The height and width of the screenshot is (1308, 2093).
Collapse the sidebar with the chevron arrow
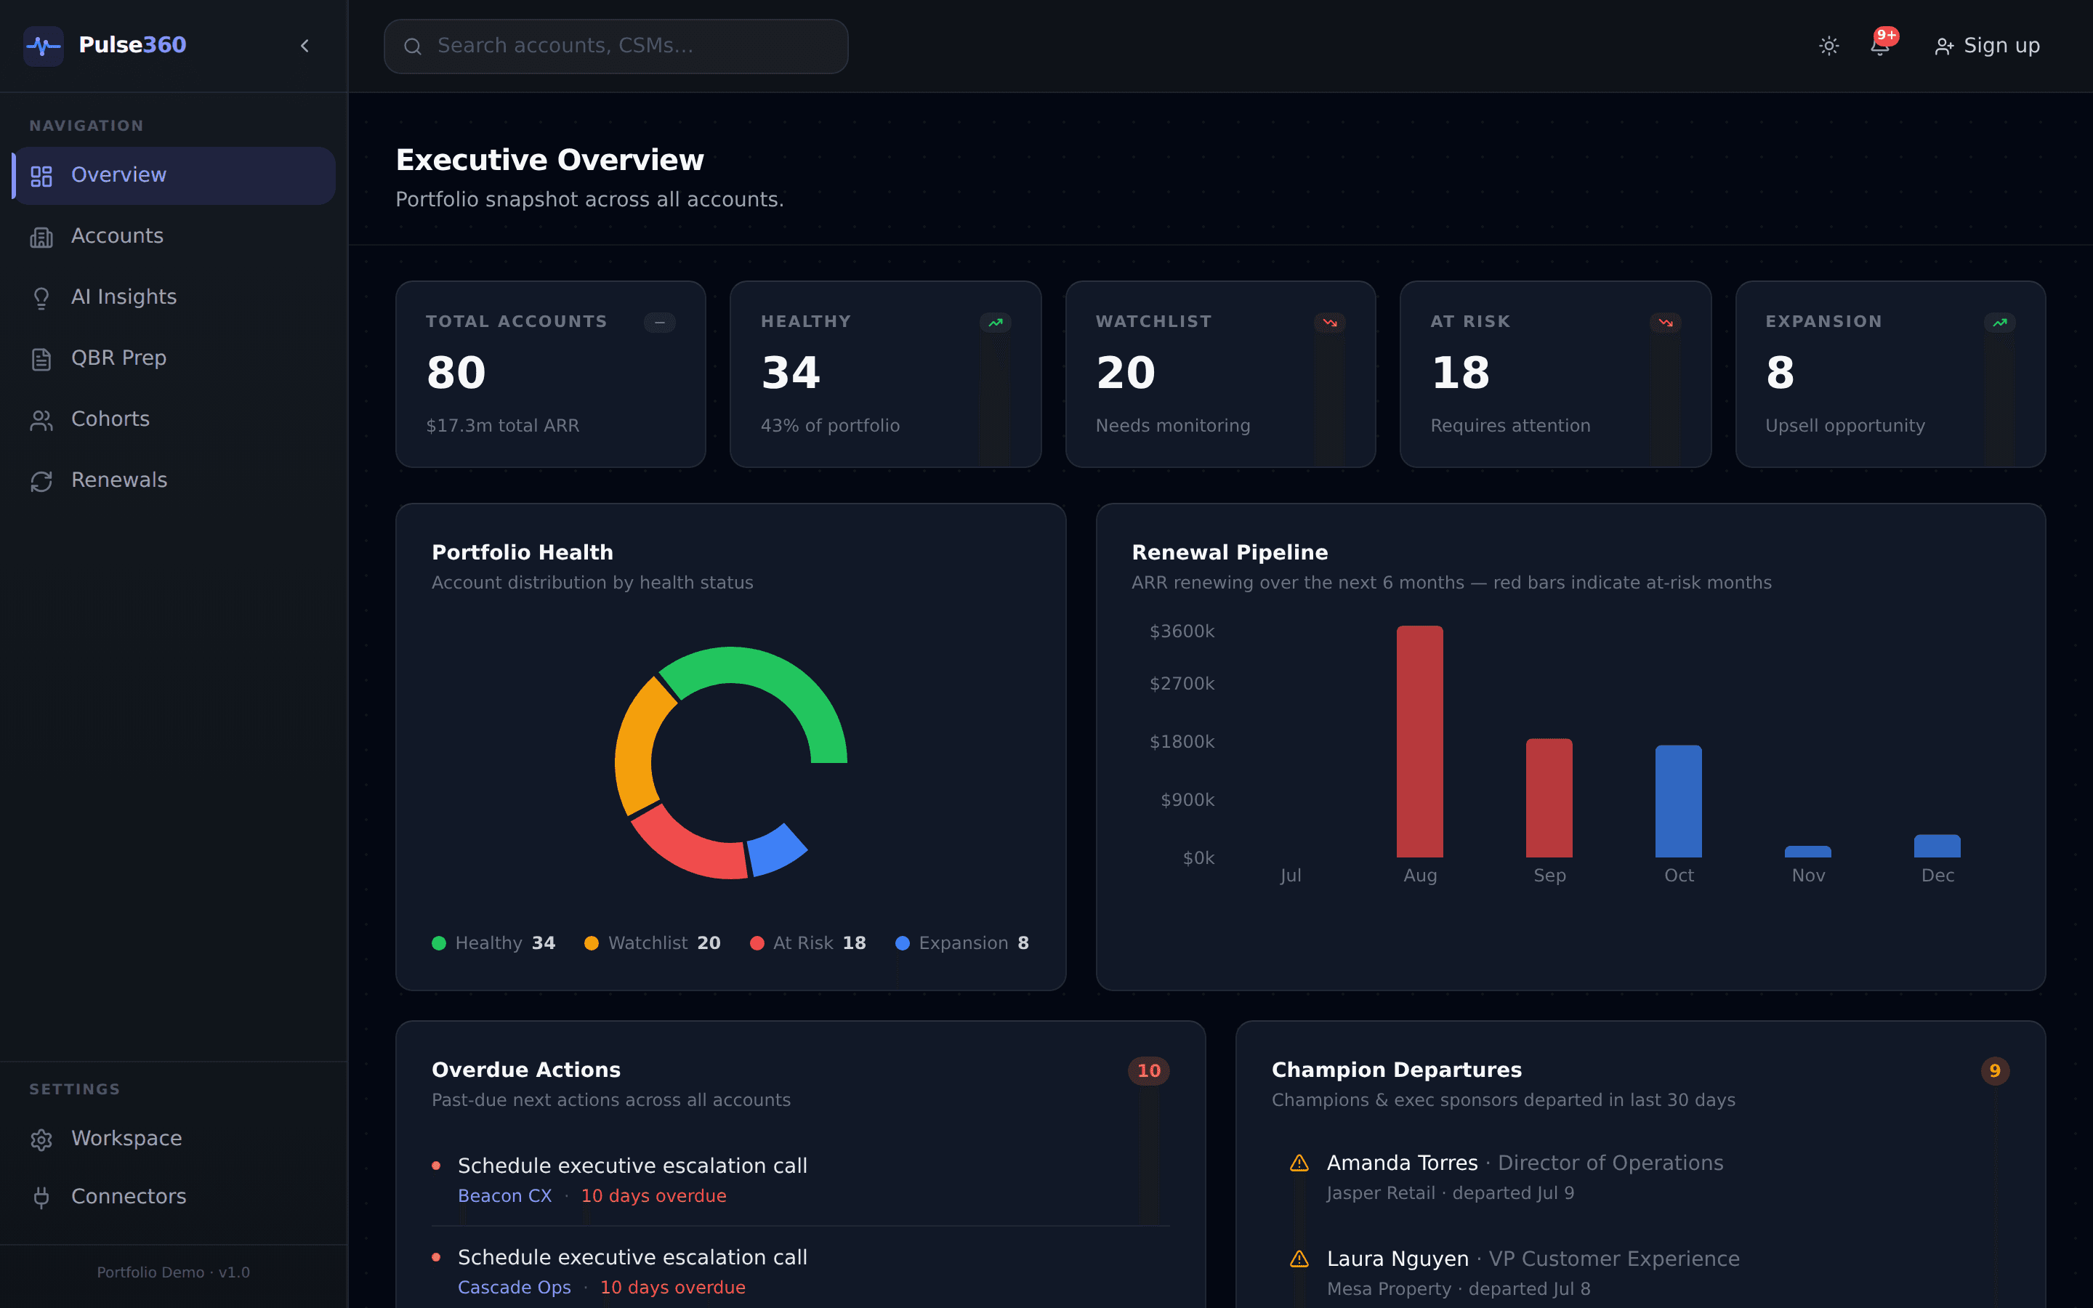(x=305, y=46)
